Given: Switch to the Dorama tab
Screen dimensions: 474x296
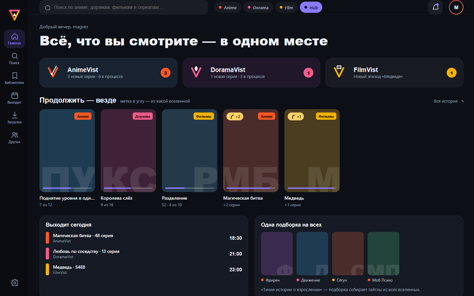Looking at the screenshot, I should [258, 7].
